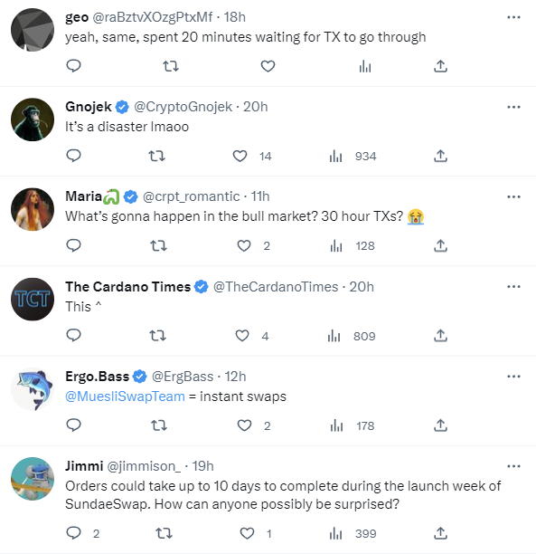Retweet Ergo.Bass instant swaps tweet
This screenshot has height=554, width=536.
coord(159,425)
